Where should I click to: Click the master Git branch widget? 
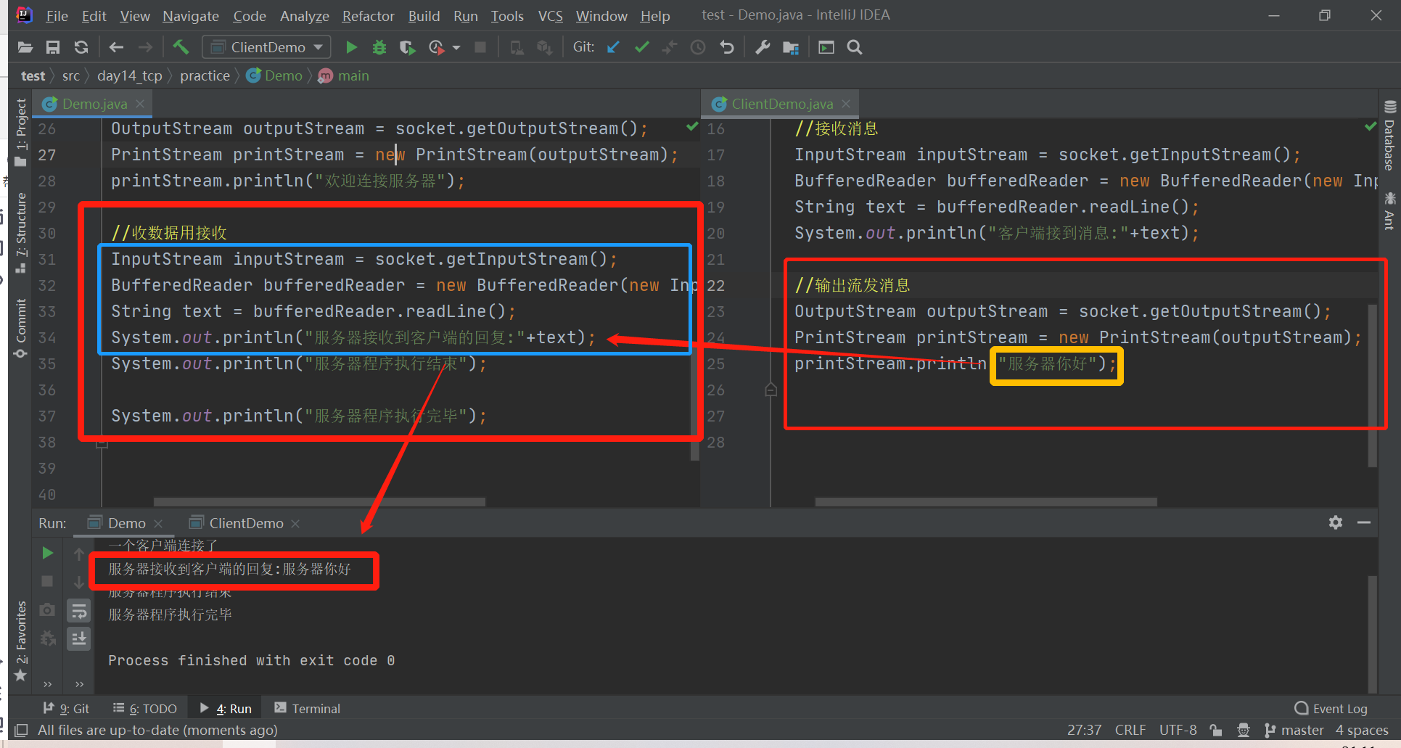point(1294,730)
